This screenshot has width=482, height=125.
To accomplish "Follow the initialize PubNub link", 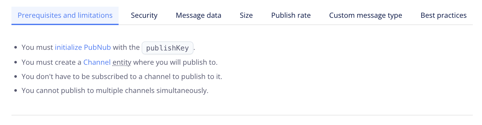I will click(x=83, y=48).
